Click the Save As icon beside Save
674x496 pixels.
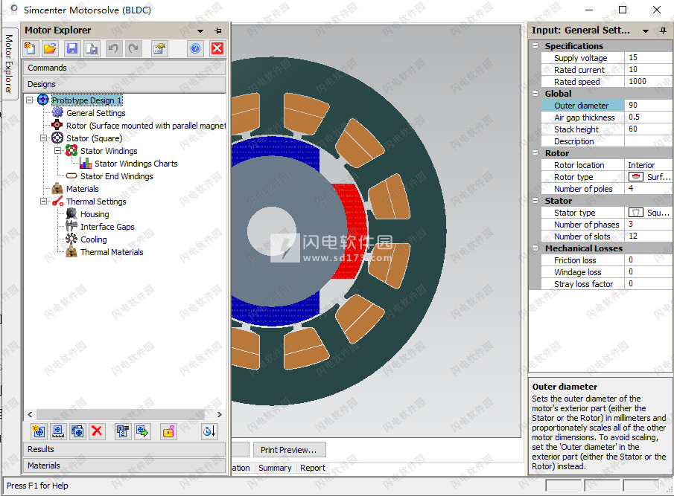tap(92, 48)
